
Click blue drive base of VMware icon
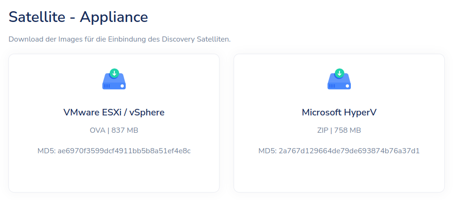point(114,84)
